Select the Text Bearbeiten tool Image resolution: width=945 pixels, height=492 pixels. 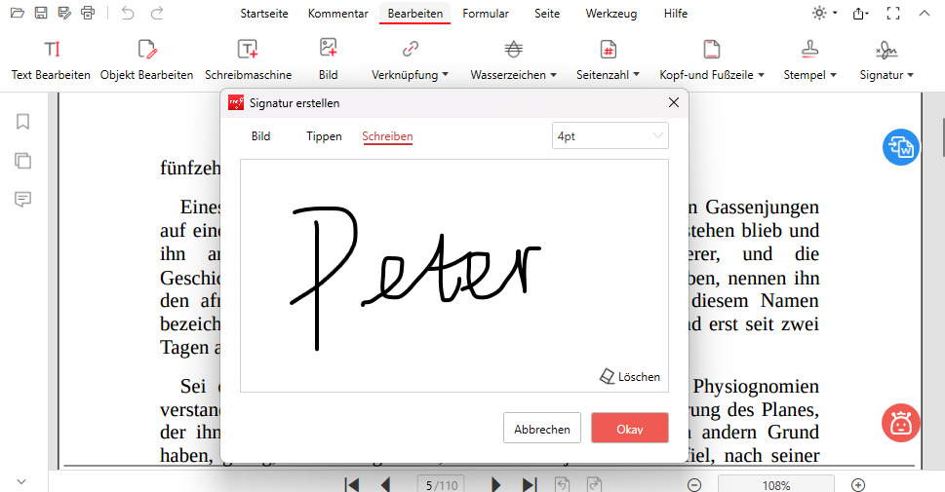pos(52,60)
